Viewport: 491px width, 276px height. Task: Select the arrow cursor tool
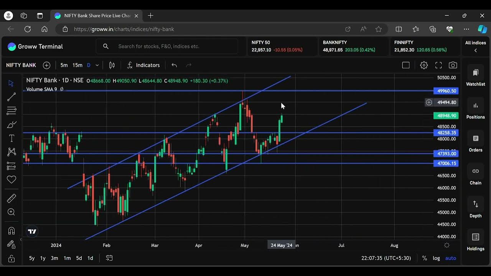click(11, 83)
